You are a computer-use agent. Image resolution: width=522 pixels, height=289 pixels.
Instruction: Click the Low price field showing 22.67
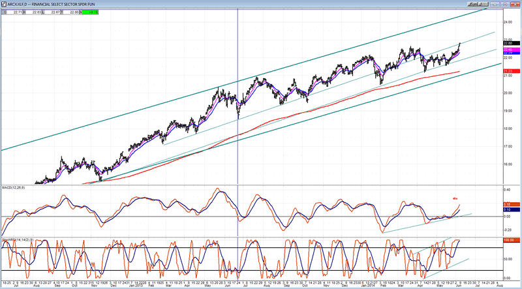[x=56, y=12]
